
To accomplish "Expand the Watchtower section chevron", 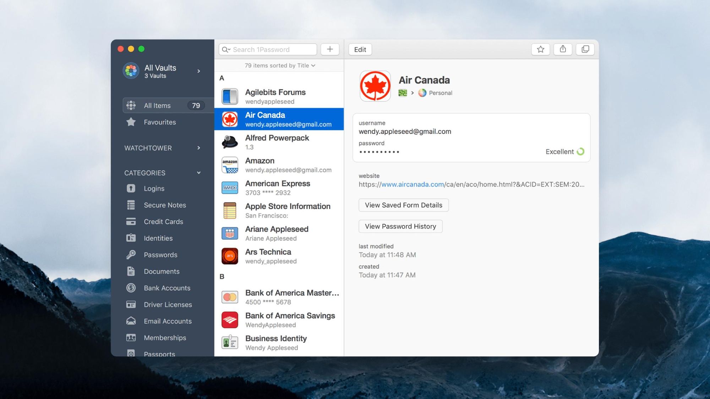I will point(199,148).
